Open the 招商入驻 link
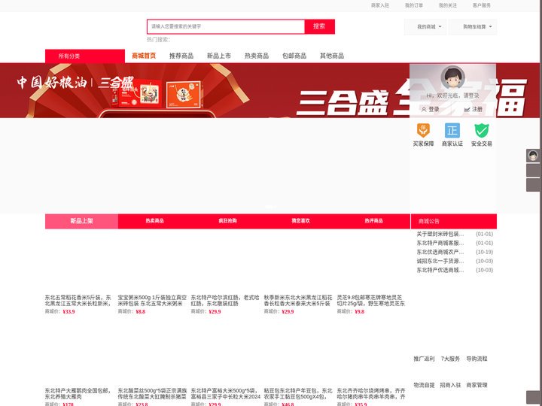Image resolution: width=542 pixels, height=406 pixels. tap(450, 385)
